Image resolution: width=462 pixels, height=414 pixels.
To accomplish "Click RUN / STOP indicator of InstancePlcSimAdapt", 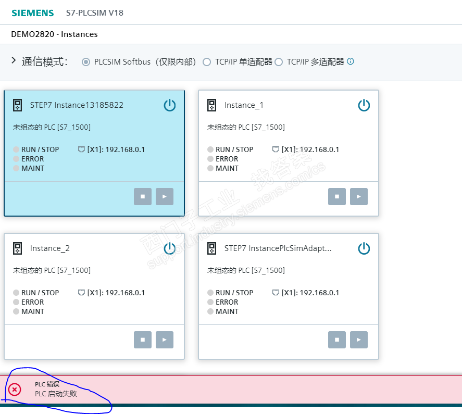I will (x=210, y=293).
